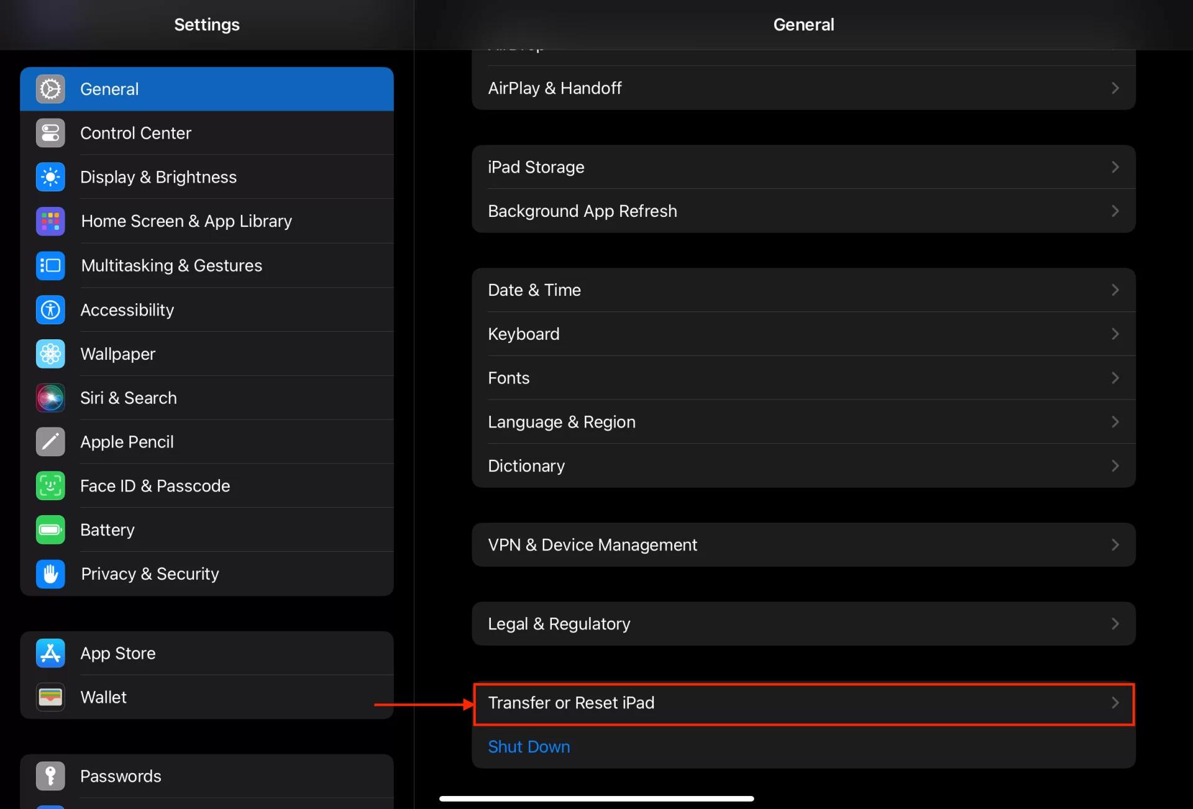The image size is (1193, 809).
Task: Open Legal & Regulatory
Action: 803,624
